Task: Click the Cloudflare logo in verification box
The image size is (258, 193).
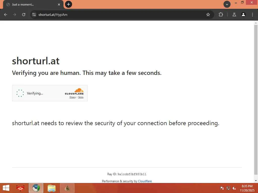Action: (74, 91)
